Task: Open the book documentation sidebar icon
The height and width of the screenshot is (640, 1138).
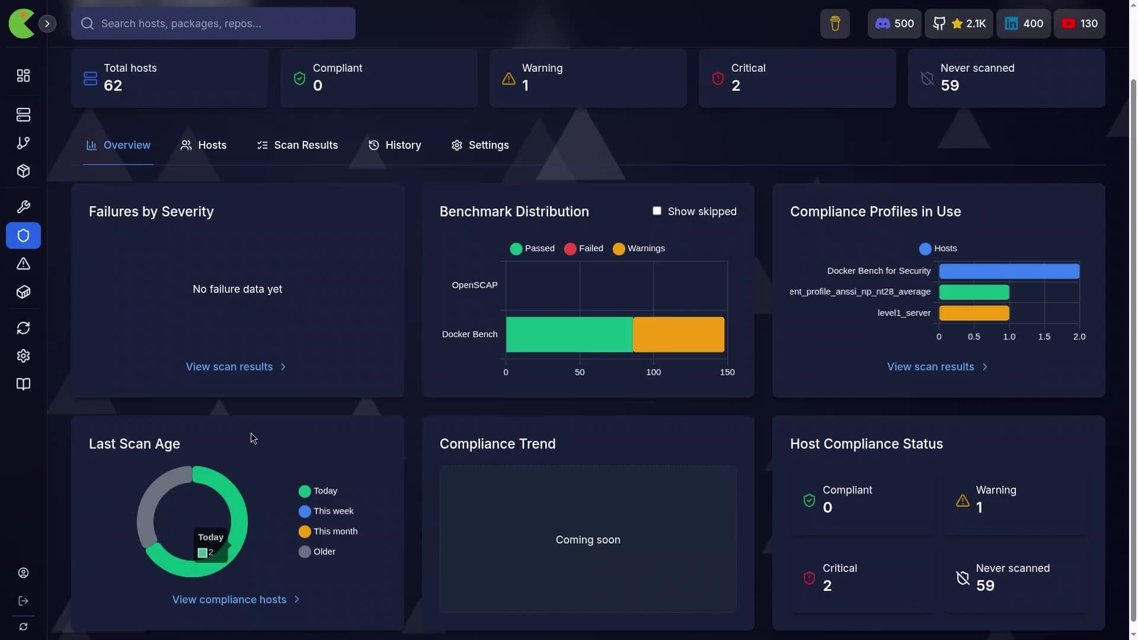Action: (x=23, y=385)
